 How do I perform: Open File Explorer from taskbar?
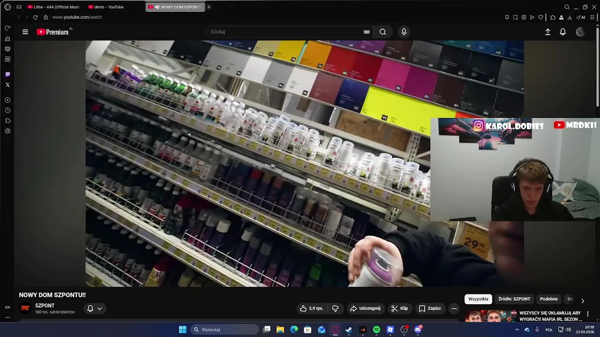tap(280, 330)
